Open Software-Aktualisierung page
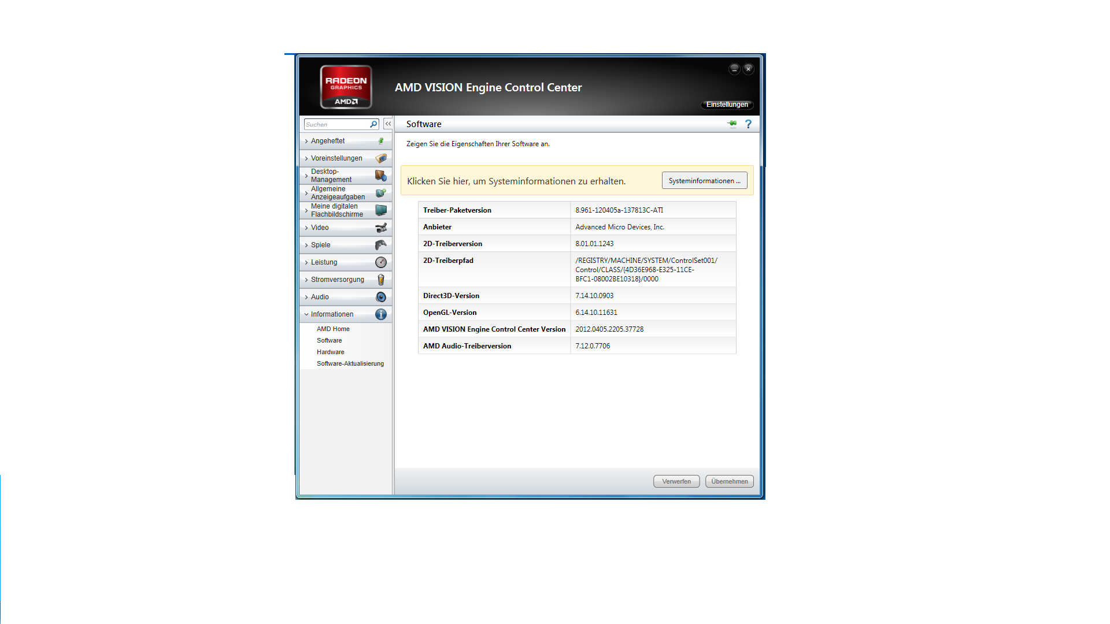Viewport: 1110px width, 624px height. point(350,363)
